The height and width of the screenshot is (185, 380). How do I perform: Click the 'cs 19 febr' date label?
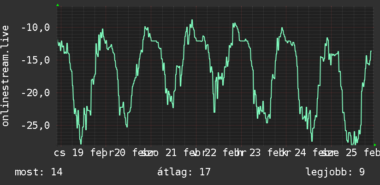(83, 153)
